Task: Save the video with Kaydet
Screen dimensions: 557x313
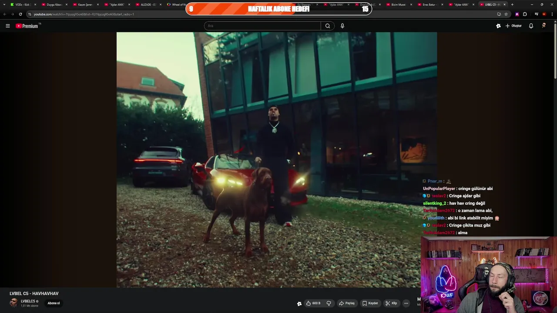Action: pyautogui.click(x=370, y=303)
